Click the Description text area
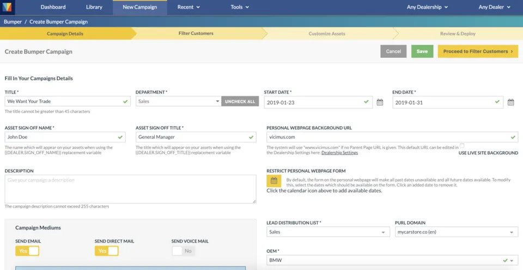This screenshot has width=523, height=270. tap(130, 189)
